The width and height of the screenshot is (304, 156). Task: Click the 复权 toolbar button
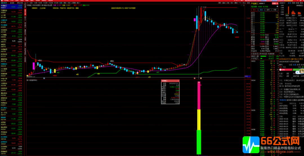[220, 3]
